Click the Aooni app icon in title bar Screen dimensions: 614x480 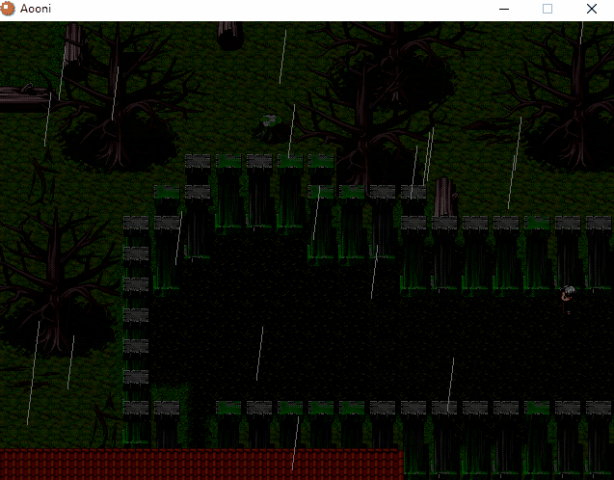coord(8,9)
